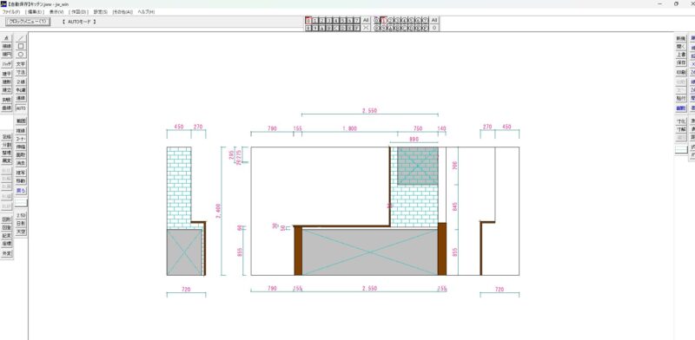Toggle layer 7 in layer bar

point(357,20)
